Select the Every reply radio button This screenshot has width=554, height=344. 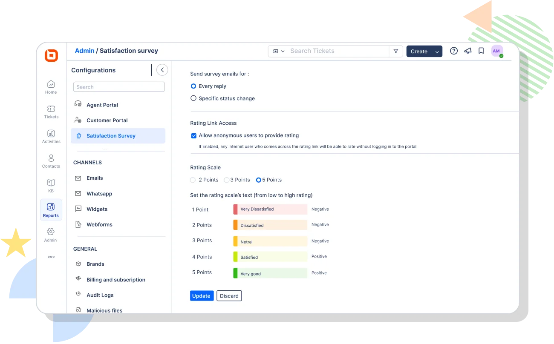(193, 86)
